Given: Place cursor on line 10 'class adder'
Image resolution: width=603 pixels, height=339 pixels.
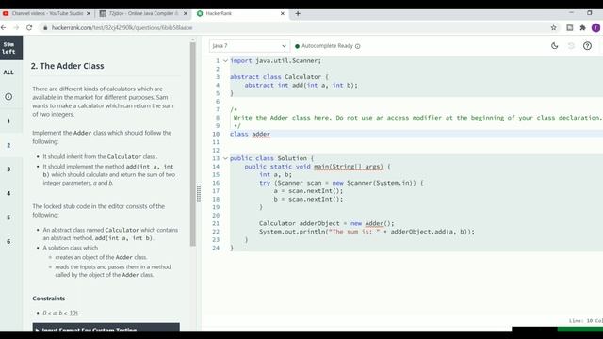Looking at the screenshot, I should [250, 134].
